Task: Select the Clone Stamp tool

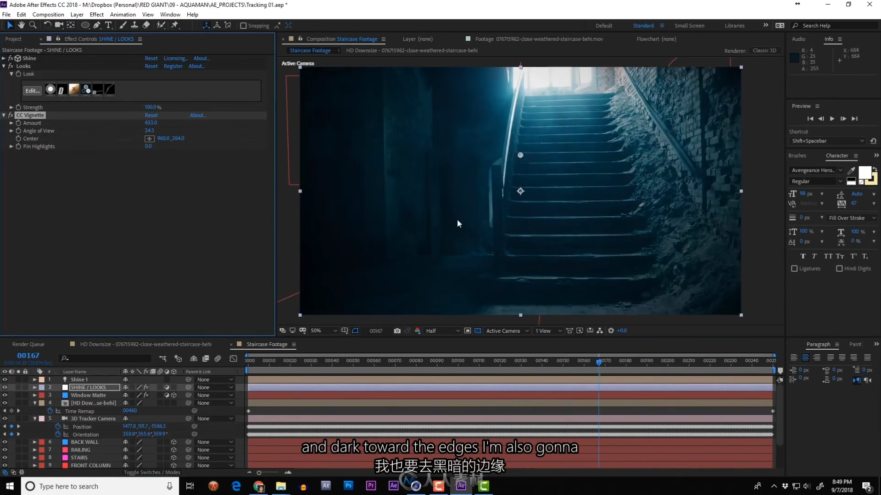Action: coord(134,25)
